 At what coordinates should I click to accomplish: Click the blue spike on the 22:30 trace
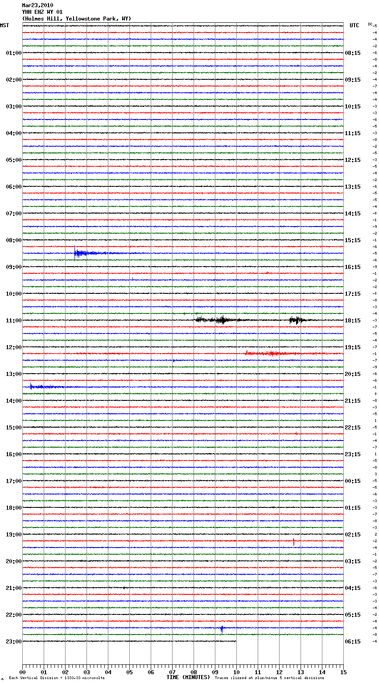pos(222,629)
